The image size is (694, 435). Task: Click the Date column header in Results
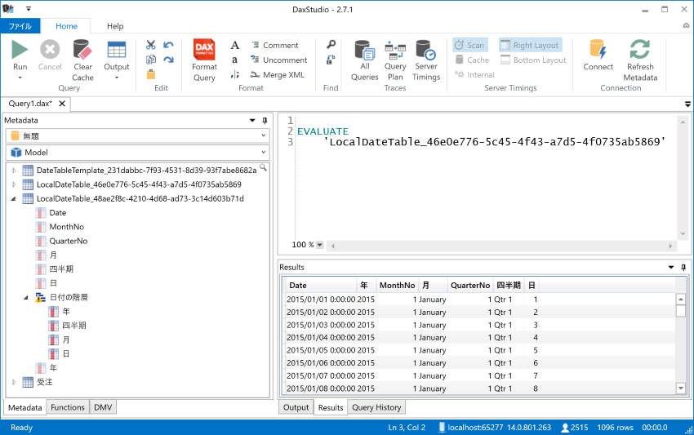pos(320,286)
